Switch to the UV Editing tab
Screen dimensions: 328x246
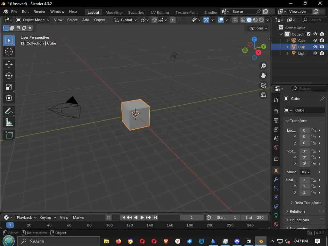[160, 12]
